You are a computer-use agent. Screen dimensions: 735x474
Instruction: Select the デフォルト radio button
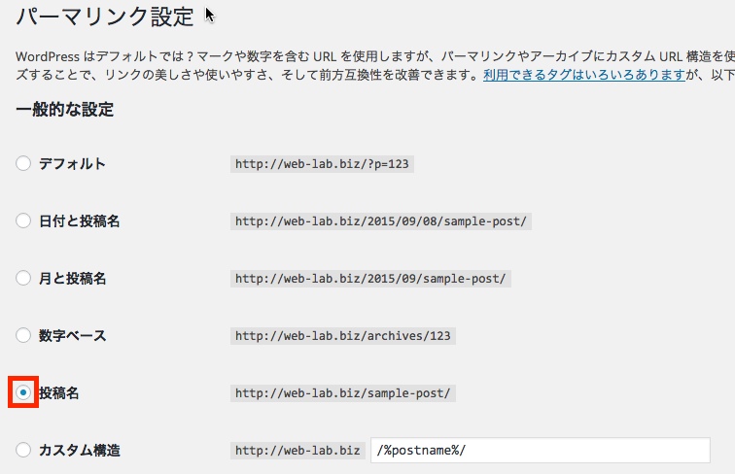pos(23,163)
